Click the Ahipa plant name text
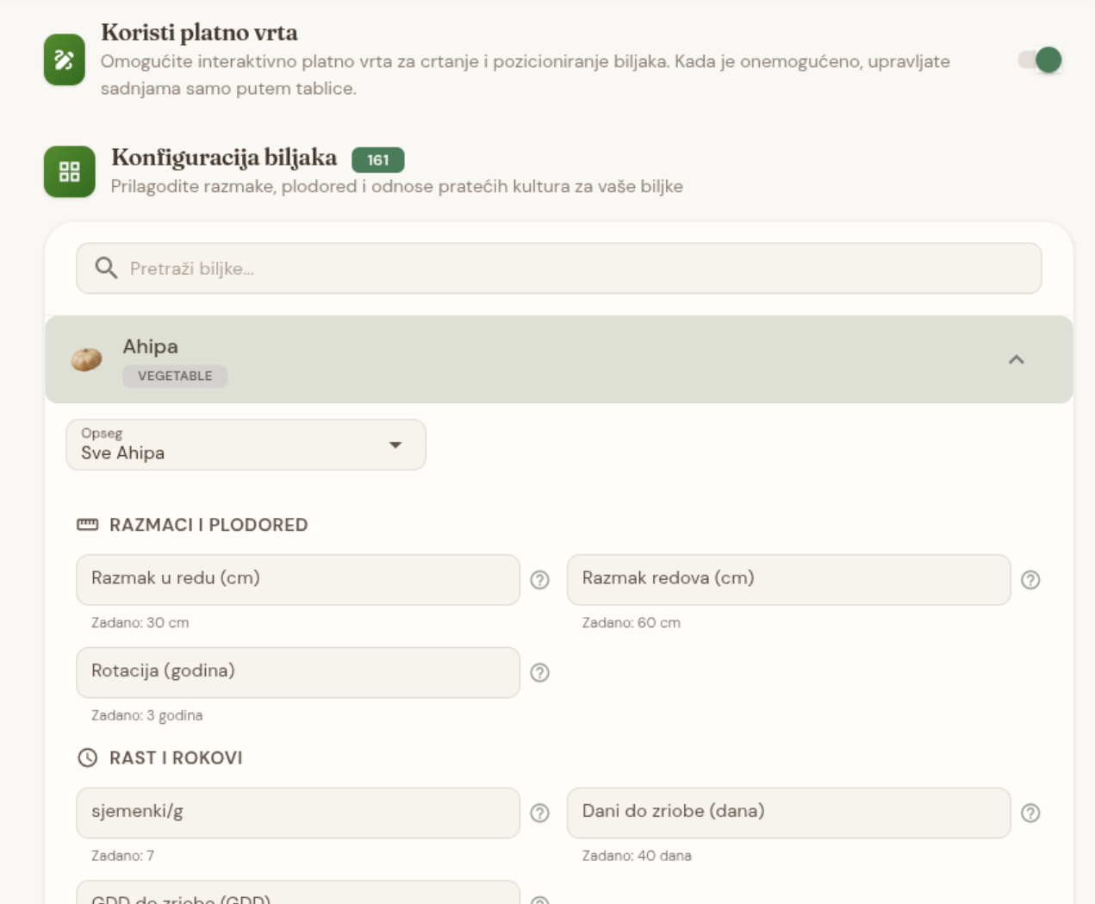Screen dimensions: 1095x904 coord(151,346)
